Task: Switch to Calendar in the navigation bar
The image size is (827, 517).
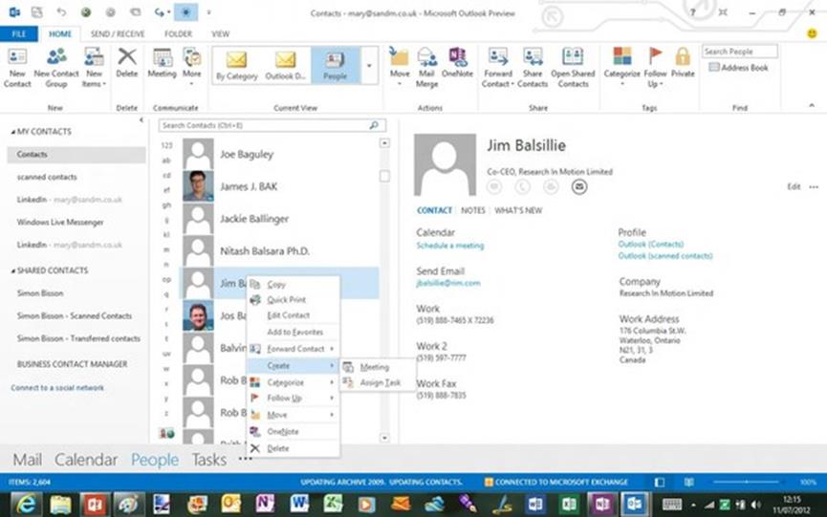Action: pos(86,460)
